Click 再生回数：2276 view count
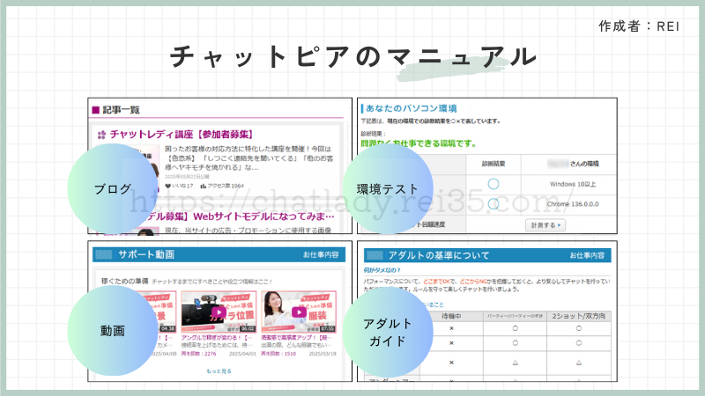Screen dimensions: 705x396 199,354
